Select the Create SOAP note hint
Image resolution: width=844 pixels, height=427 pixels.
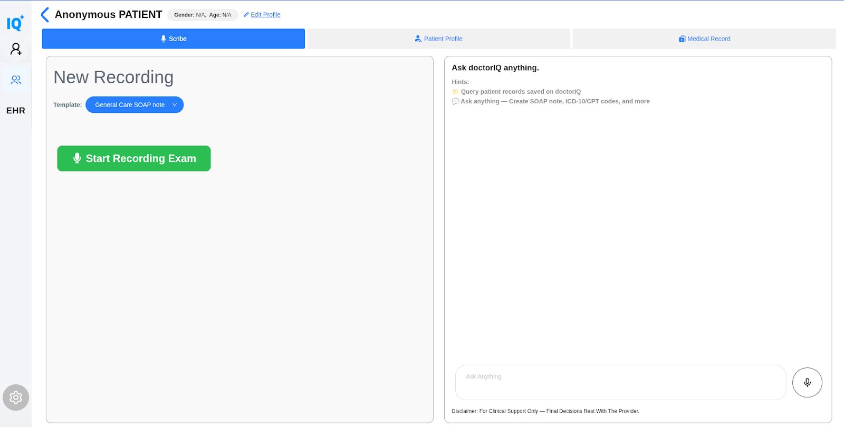[x=554, y=101]
